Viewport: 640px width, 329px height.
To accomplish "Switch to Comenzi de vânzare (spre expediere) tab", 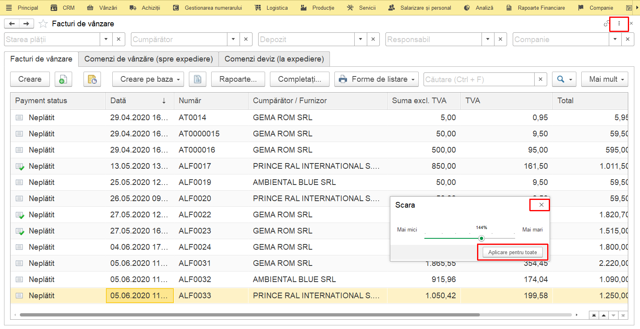I will tap(149, 59).
